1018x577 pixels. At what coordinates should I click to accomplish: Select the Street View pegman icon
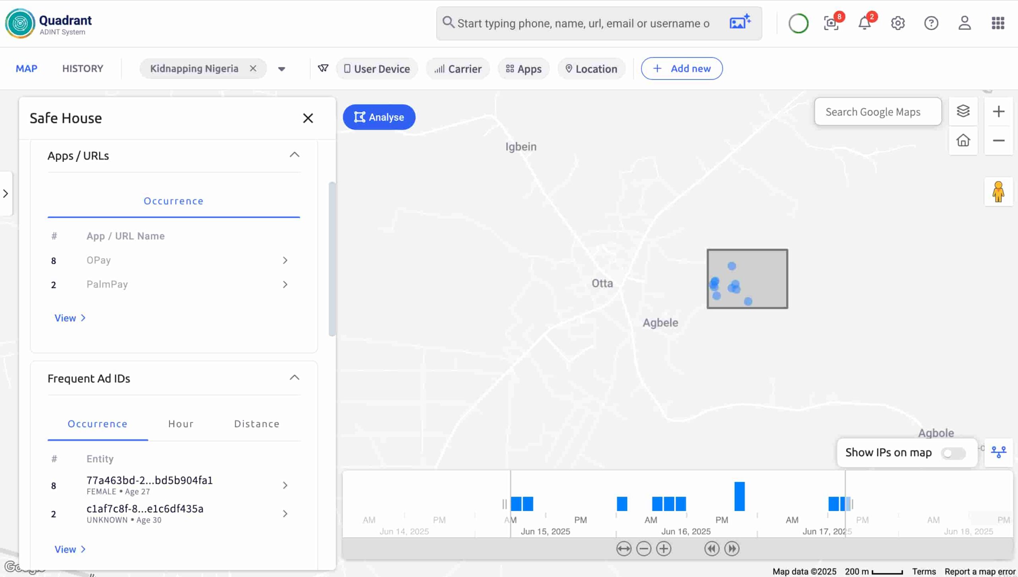tap(998, 192)
